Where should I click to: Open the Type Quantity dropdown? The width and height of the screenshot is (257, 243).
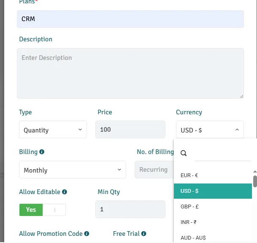(x=53, y=130)
